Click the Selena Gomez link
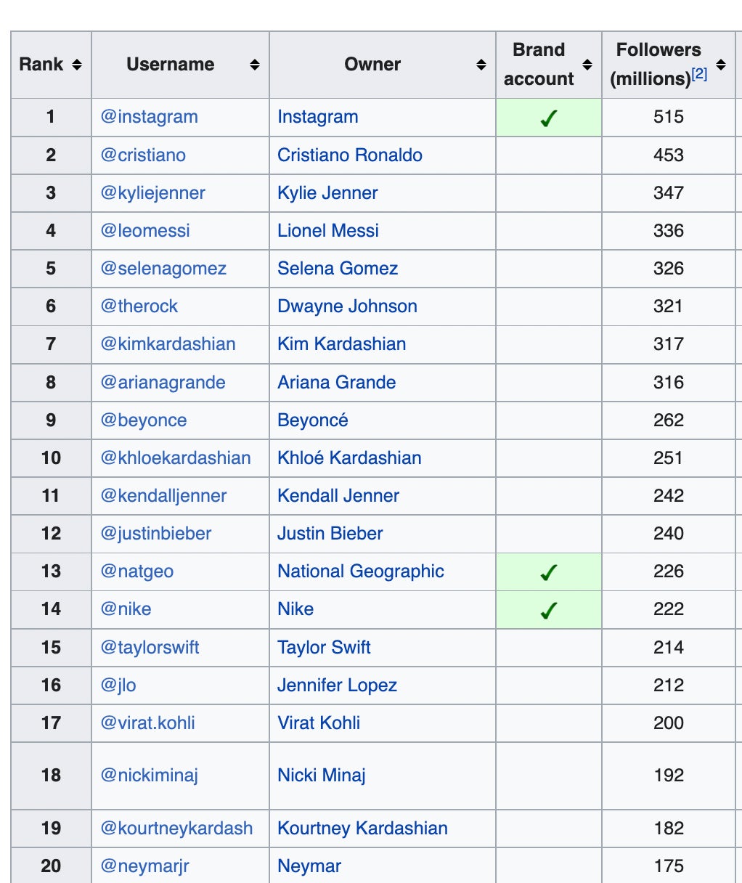The width and height of the screenshot is (742, 883). click(x=338, y=269)
